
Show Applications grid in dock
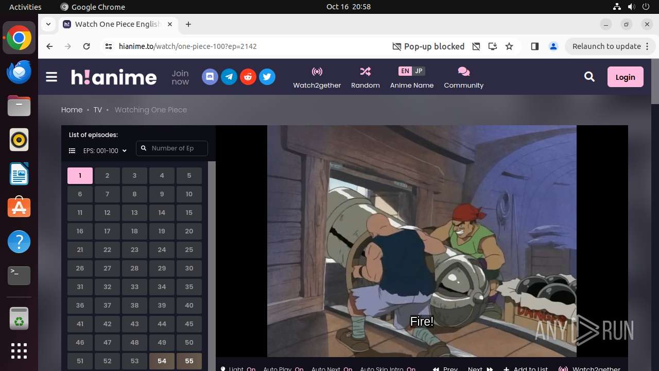point(19,351)
